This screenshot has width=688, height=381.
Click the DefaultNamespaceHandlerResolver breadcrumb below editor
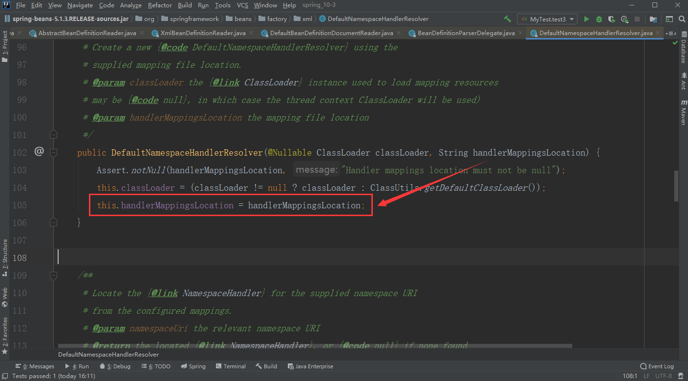tap(108, 355)
